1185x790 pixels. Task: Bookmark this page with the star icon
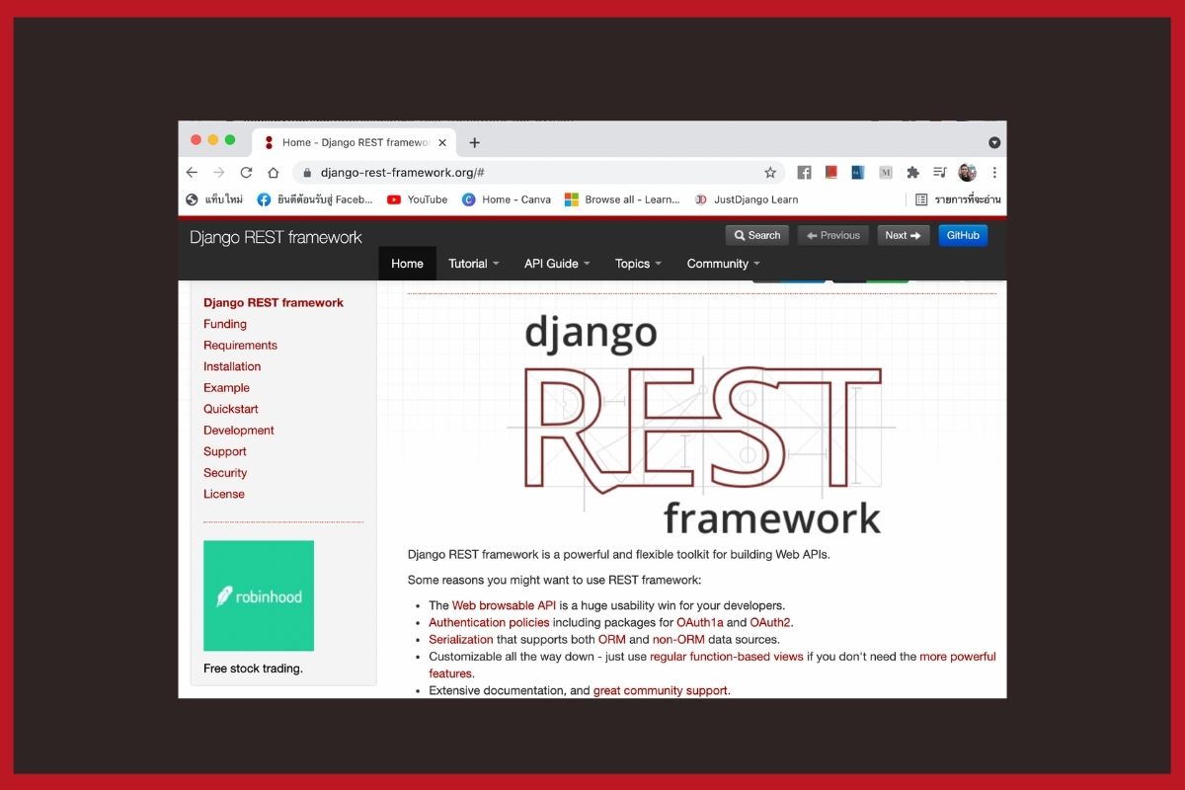point(770,172)
